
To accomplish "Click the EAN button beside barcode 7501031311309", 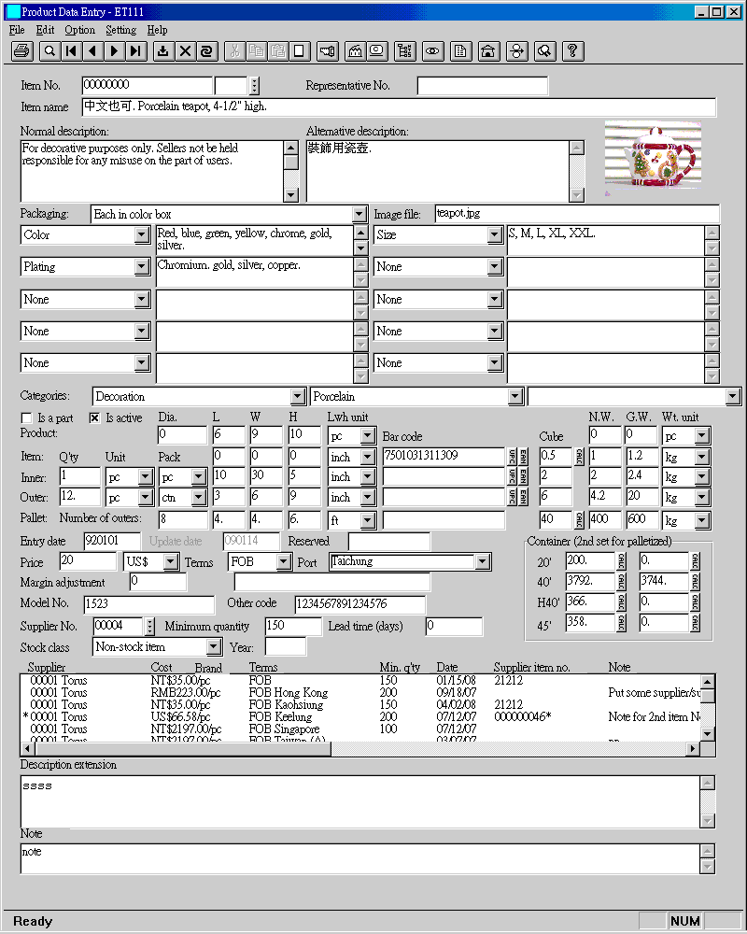I will pyautogui.click(x=522, y=457).
